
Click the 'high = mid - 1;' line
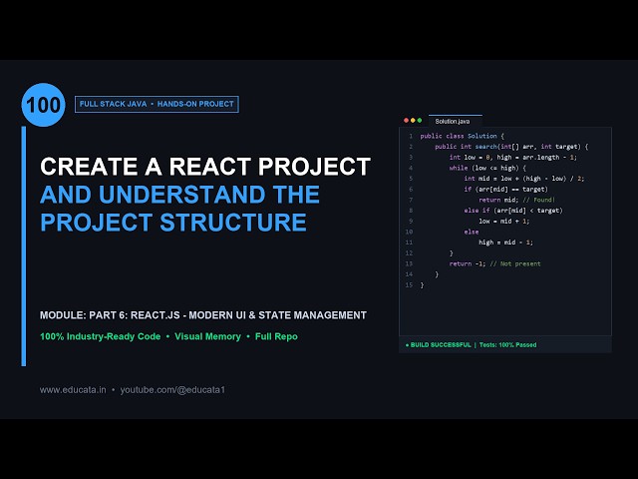(x=505, y=242)
